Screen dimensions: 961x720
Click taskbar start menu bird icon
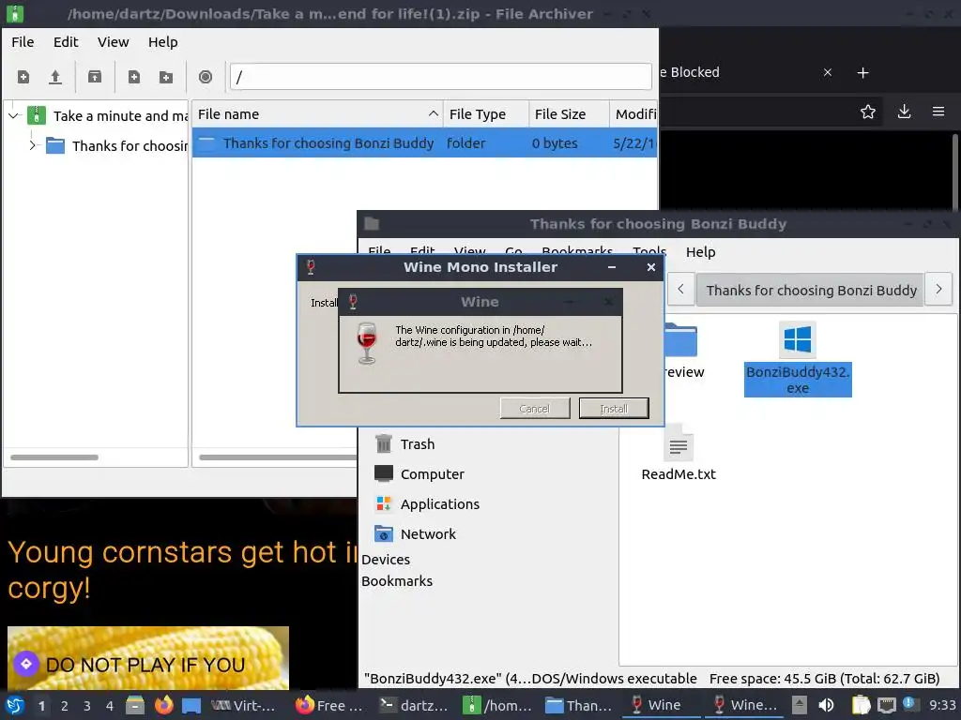coord(15,705)
